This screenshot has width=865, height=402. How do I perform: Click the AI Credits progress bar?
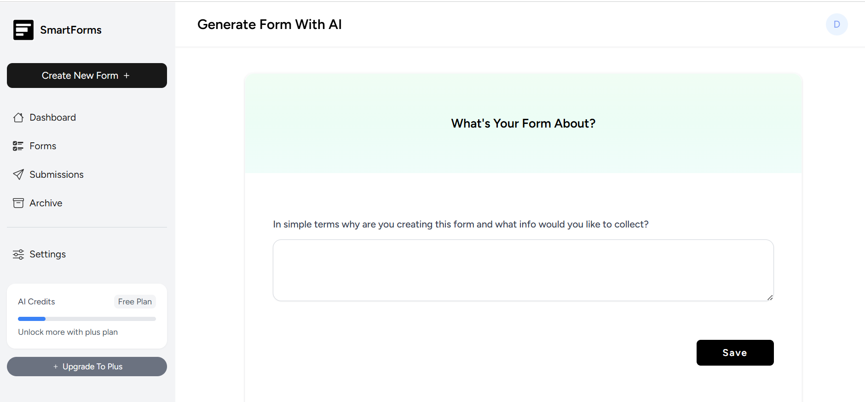tap(86, 318)
